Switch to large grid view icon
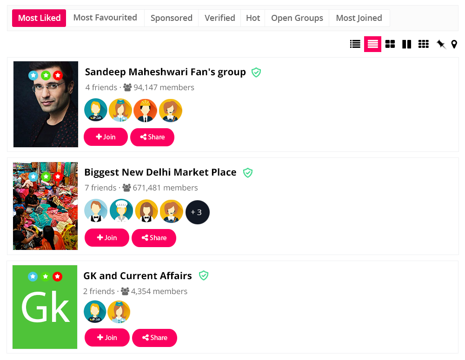 [x=390, y=44]
